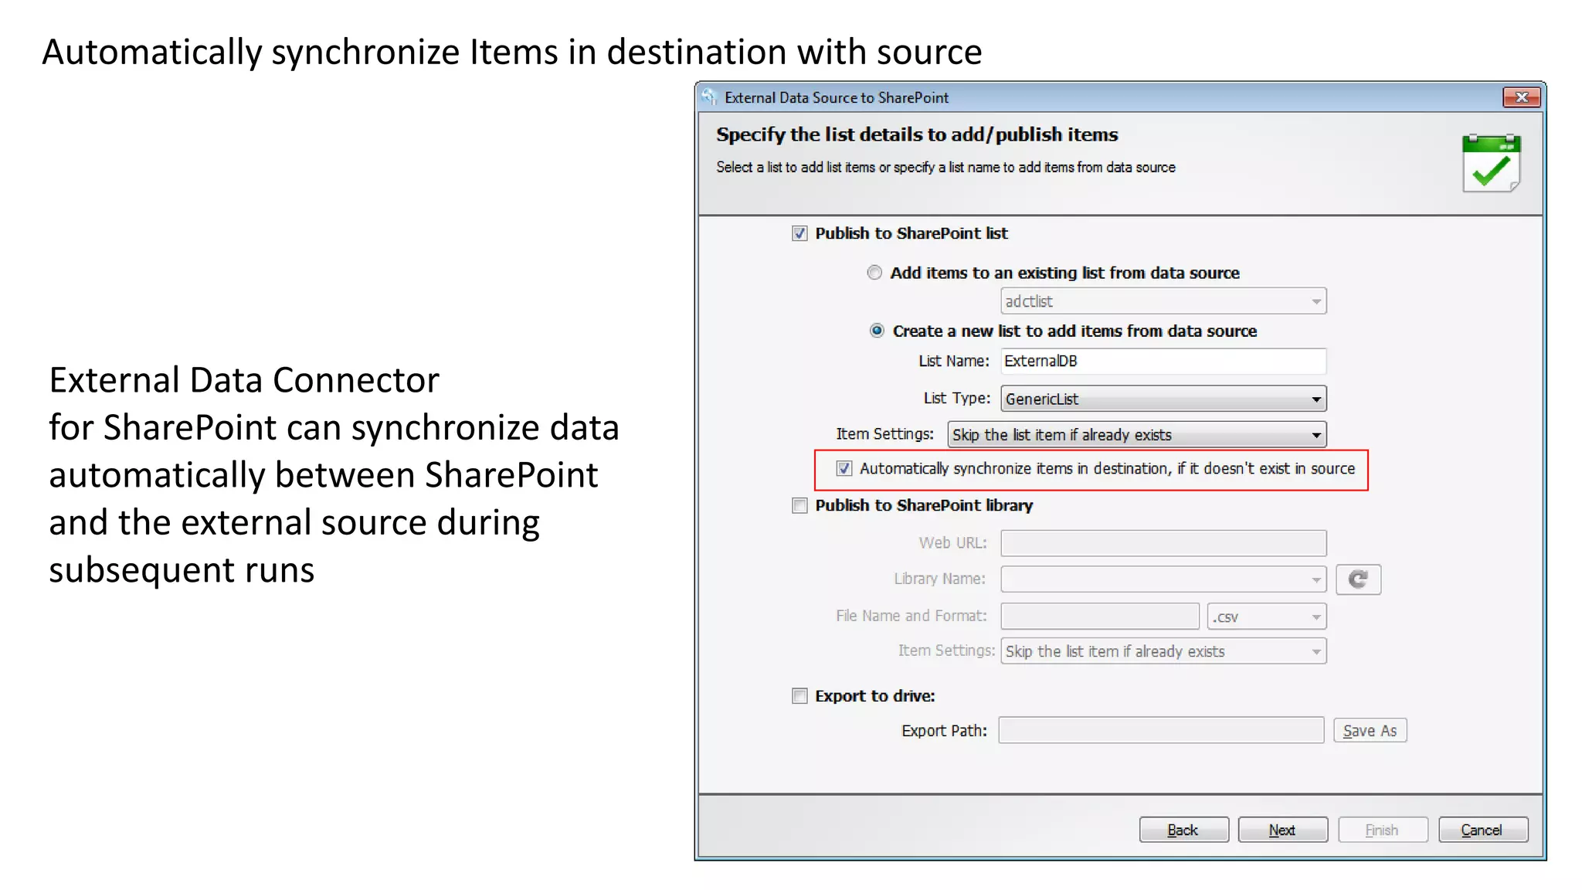Click the Back button

click(x=1183, y=830)
